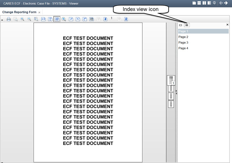Click the Print icon in the toolbar
The width and height of the screenshot is (232, 163).
9,19
